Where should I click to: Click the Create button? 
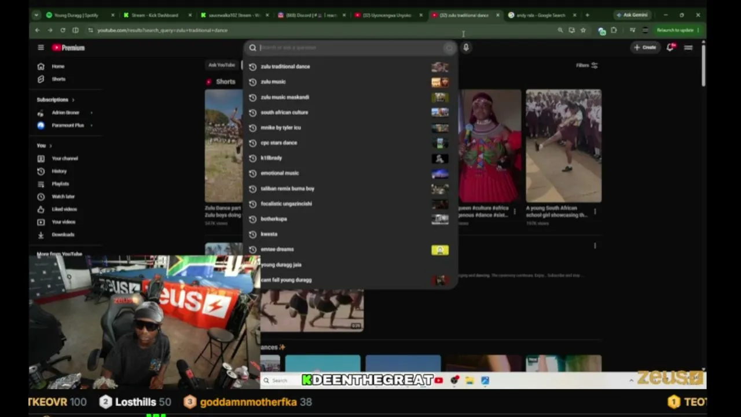(645, 47)
